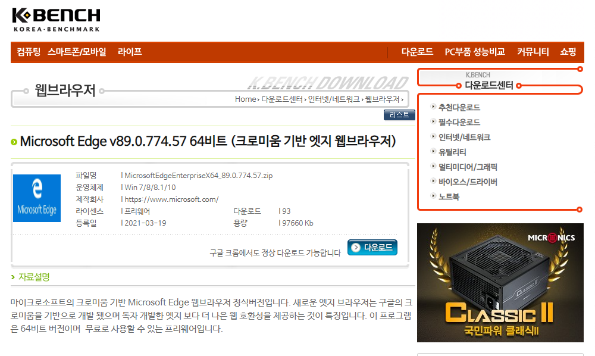
Task: Open the 커뮤니티 menu
Action: coord(533,52)
